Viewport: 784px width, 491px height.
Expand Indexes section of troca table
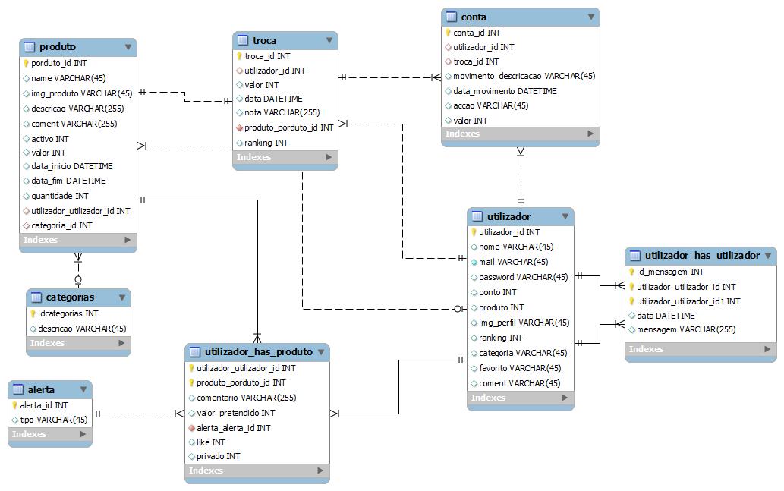(x=329, y=157)
